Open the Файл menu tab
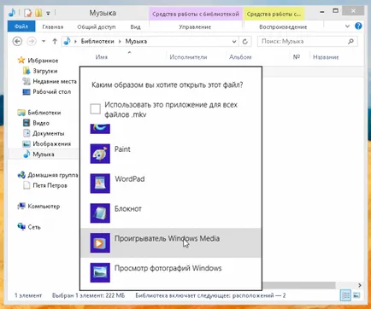The image size is (371, 309). [x=21, y=26]
